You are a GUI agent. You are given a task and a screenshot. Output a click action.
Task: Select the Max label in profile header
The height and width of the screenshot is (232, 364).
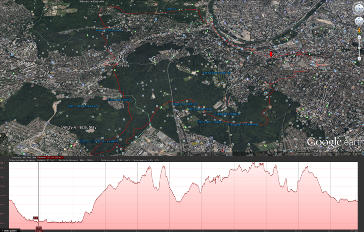(34, 157)
